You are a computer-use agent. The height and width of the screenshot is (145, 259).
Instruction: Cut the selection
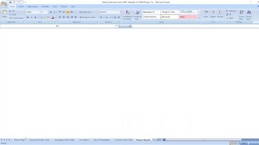point(12,11)
